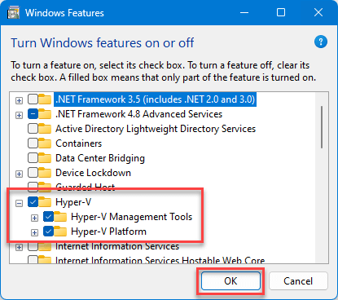Click the Data Center Bridging folder icon
Screen dimensions: 338x300
point(45,158)
